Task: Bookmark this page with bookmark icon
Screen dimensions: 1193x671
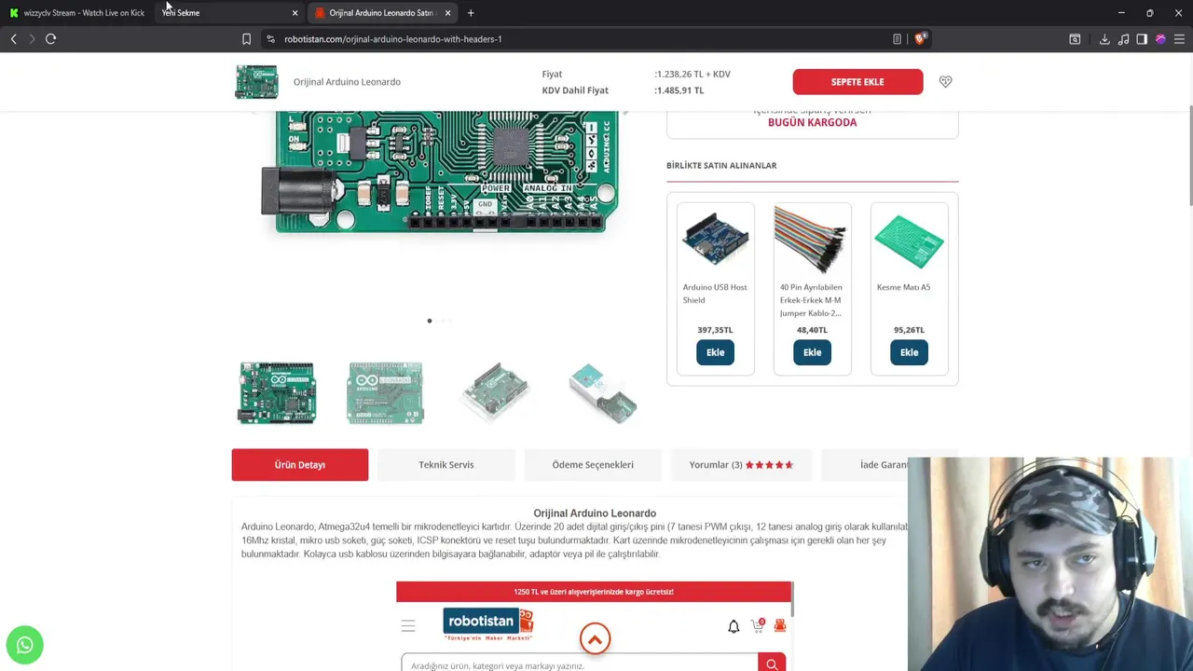Action: coord(246,39)
